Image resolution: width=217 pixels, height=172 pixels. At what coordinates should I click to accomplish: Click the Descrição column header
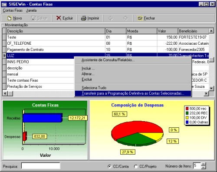(56, 31)
